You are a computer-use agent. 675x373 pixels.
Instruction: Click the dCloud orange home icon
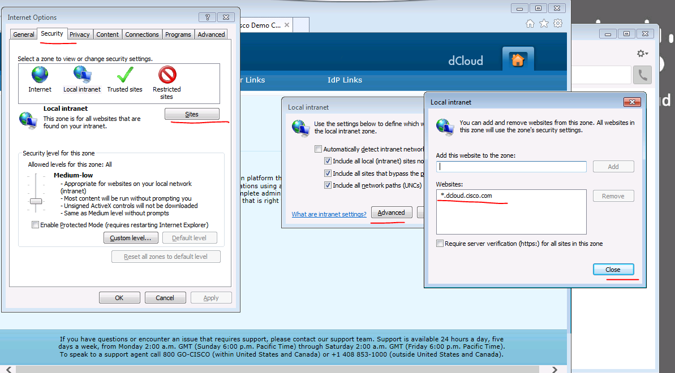click(518, 60)
